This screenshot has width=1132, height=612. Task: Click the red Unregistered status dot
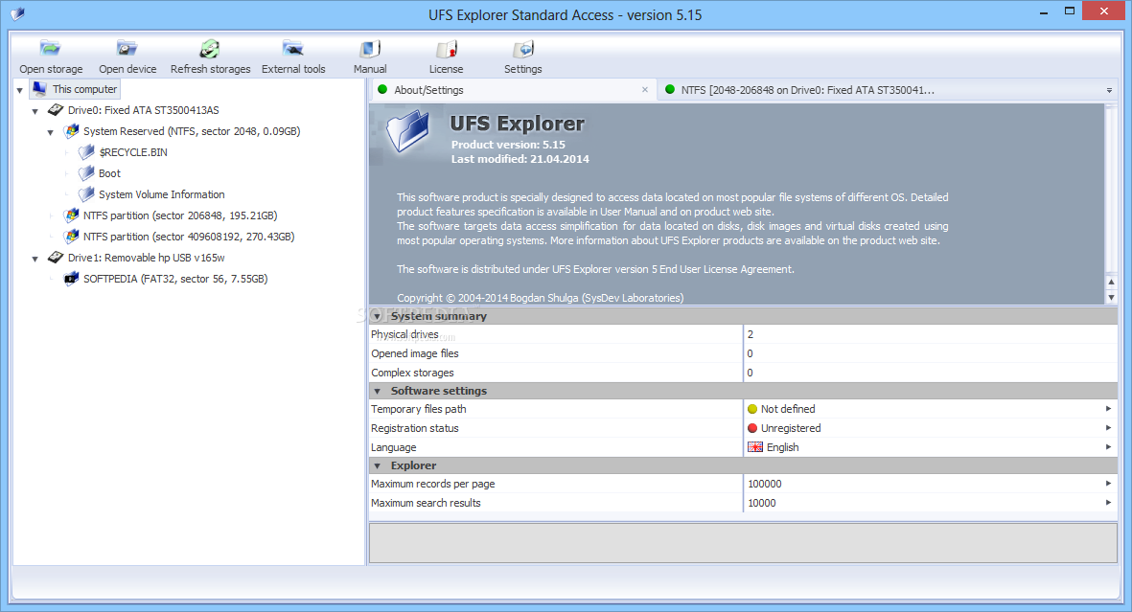click(x=752, y=428)
